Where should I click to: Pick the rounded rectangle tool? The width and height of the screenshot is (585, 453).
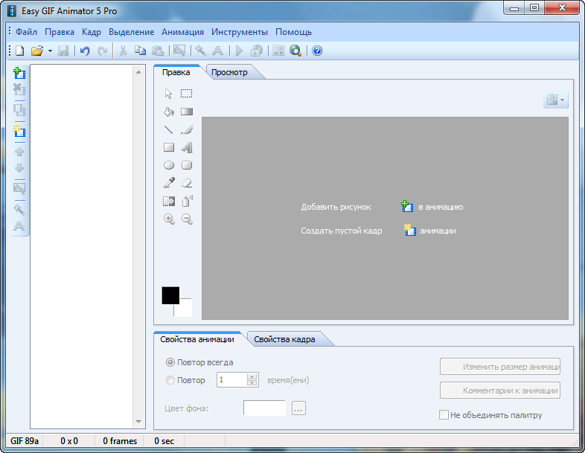point(187,165)
